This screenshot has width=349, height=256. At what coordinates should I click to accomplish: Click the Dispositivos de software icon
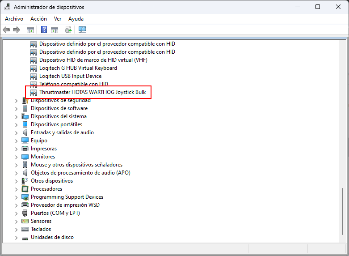(25, 108)
